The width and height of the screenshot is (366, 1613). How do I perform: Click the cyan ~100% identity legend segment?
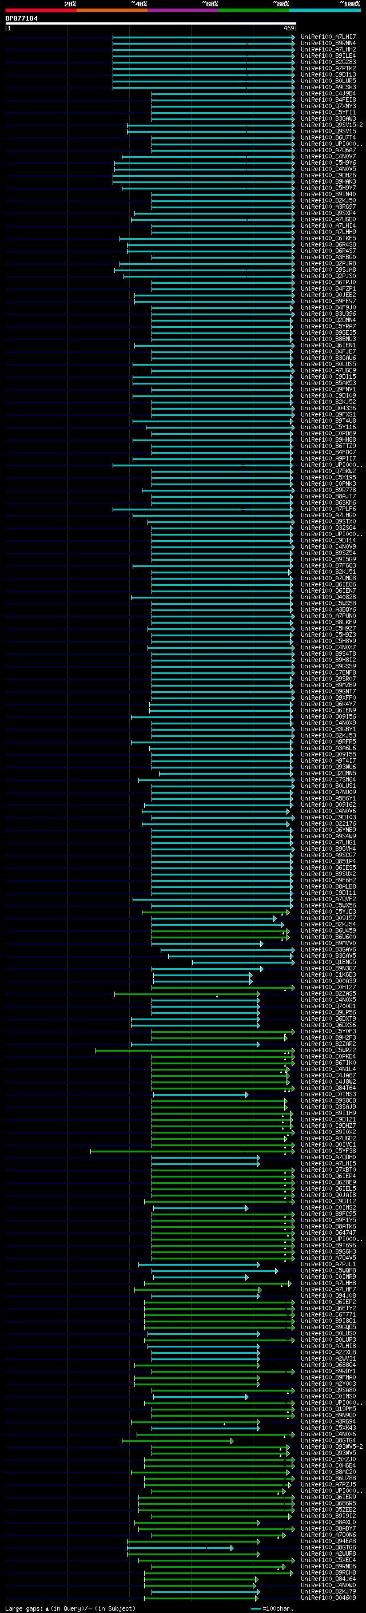(325, 10)
